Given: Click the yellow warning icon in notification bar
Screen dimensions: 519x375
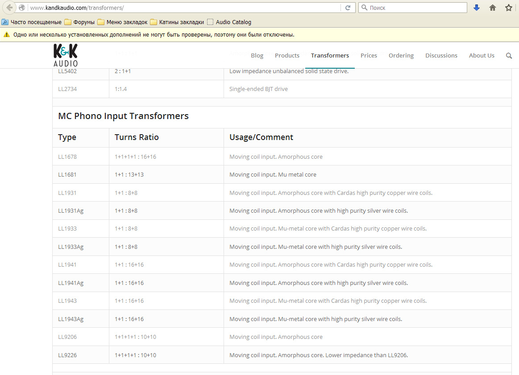Looking at the screenshot, I should [x=6, y=35].
